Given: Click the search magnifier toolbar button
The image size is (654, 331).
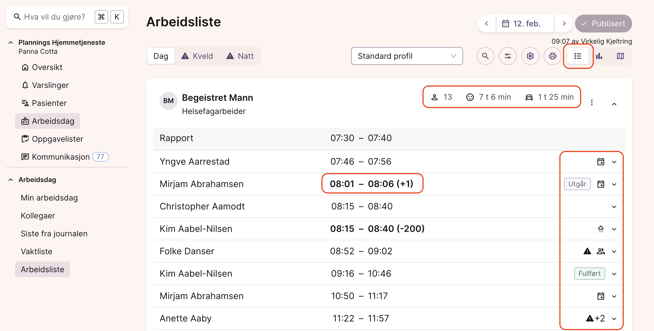Looking at the screenshot, I should [485, 56].
